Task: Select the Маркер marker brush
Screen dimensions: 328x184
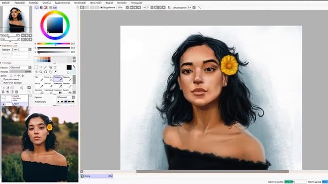Action: [68, 85]
